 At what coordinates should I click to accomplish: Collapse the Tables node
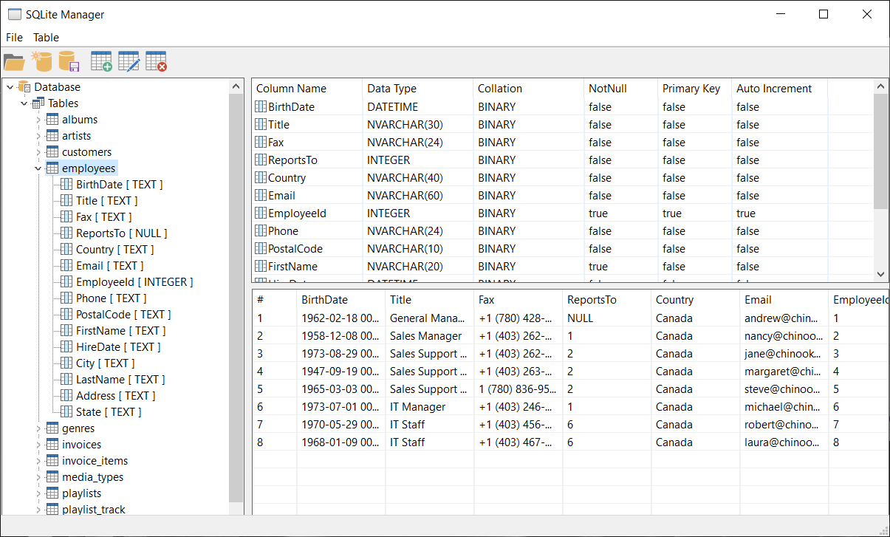pyautogui.click(x=24, y=103)
